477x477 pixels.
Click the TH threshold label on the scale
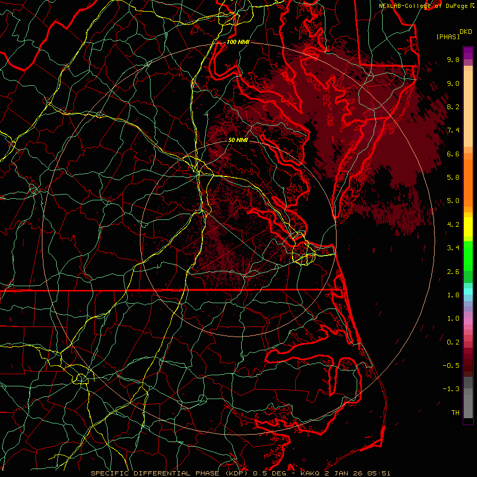point(455,413)
